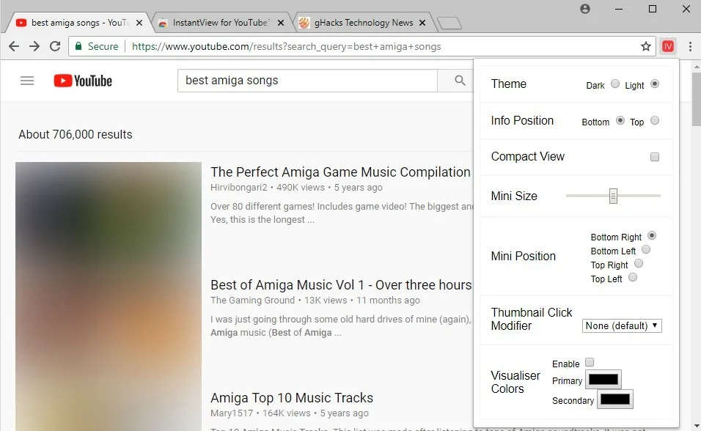This screenshot has height=431, width=701.
Task: Choose Bottom Left mini position
Action: point(646,249)
